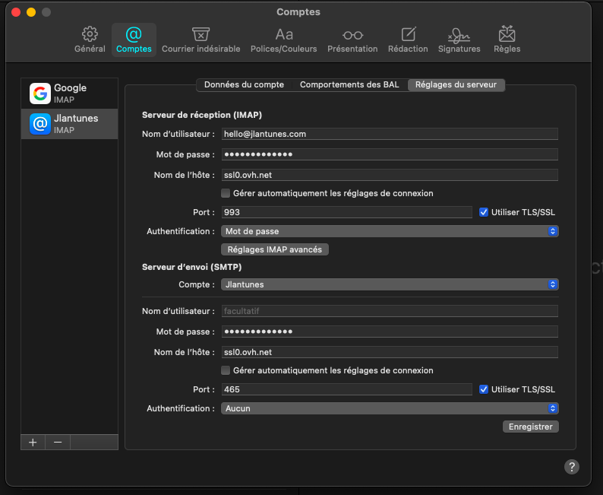Screen dimensions: 603x495
Task: Switch to Données du compte tab
Action: [244, 84]
